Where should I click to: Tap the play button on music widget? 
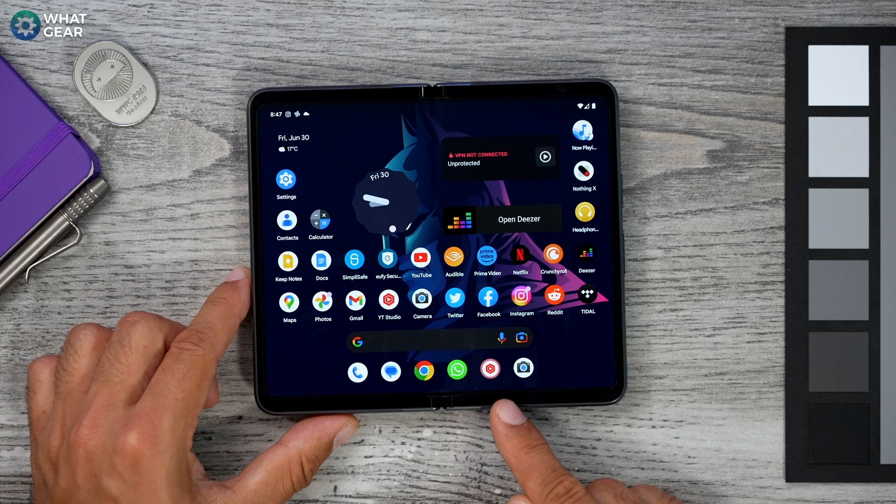(x=544, y=157)
